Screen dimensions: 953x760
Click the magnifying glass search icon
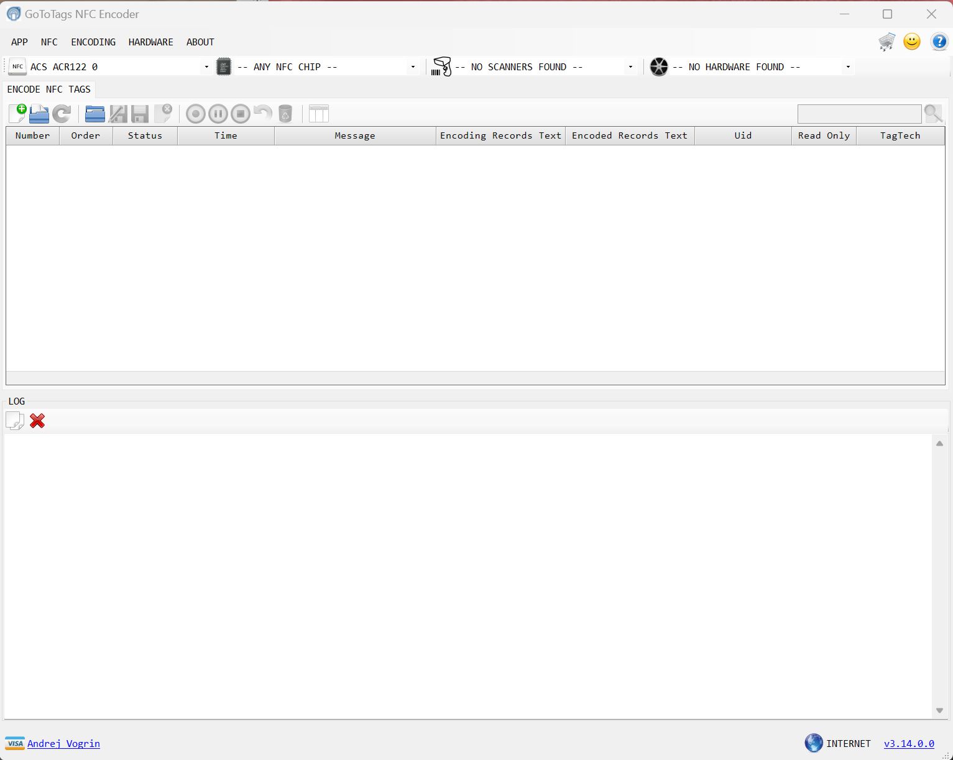[x=933, y=114]
